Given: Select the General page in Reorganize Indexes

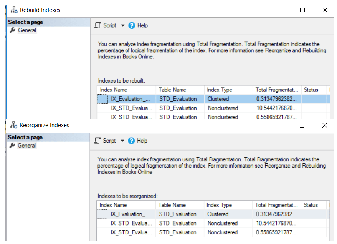Looking at the screenshot, I should pyautogui.click(x=26, y=146).
